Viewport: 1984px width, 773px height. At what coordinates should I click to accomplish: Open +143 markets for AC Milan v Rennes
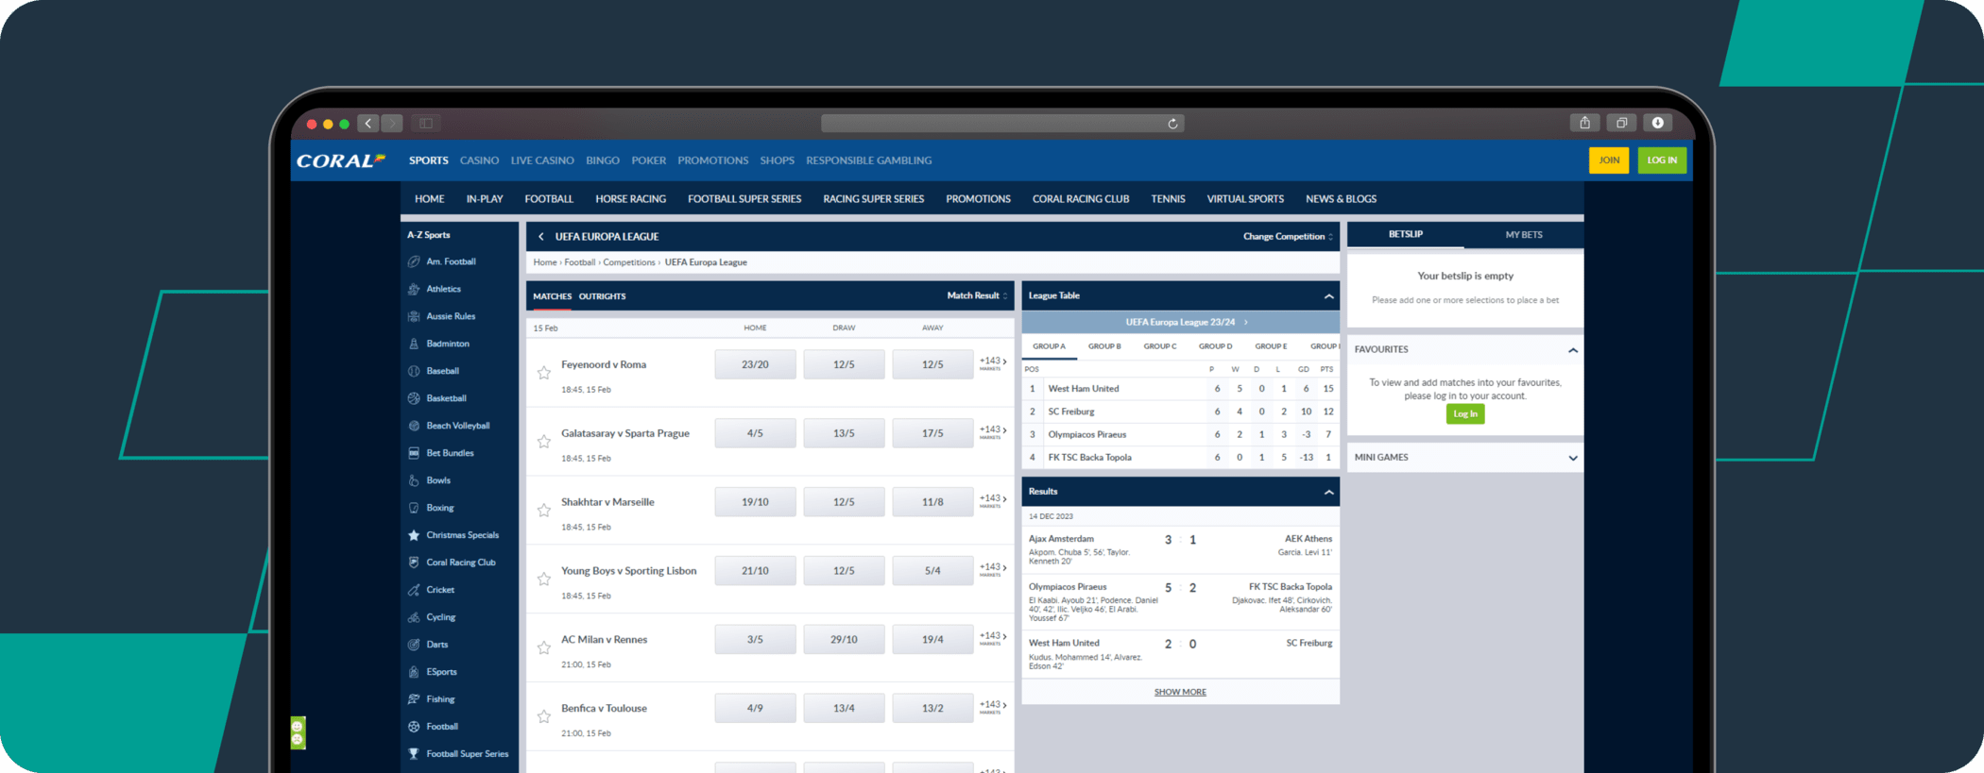coord(992,638)
